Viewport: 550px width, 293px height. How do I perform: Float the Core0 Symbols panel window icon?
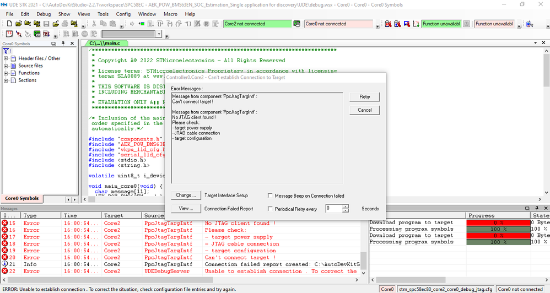pyautogui.click(x=53, y=44)
